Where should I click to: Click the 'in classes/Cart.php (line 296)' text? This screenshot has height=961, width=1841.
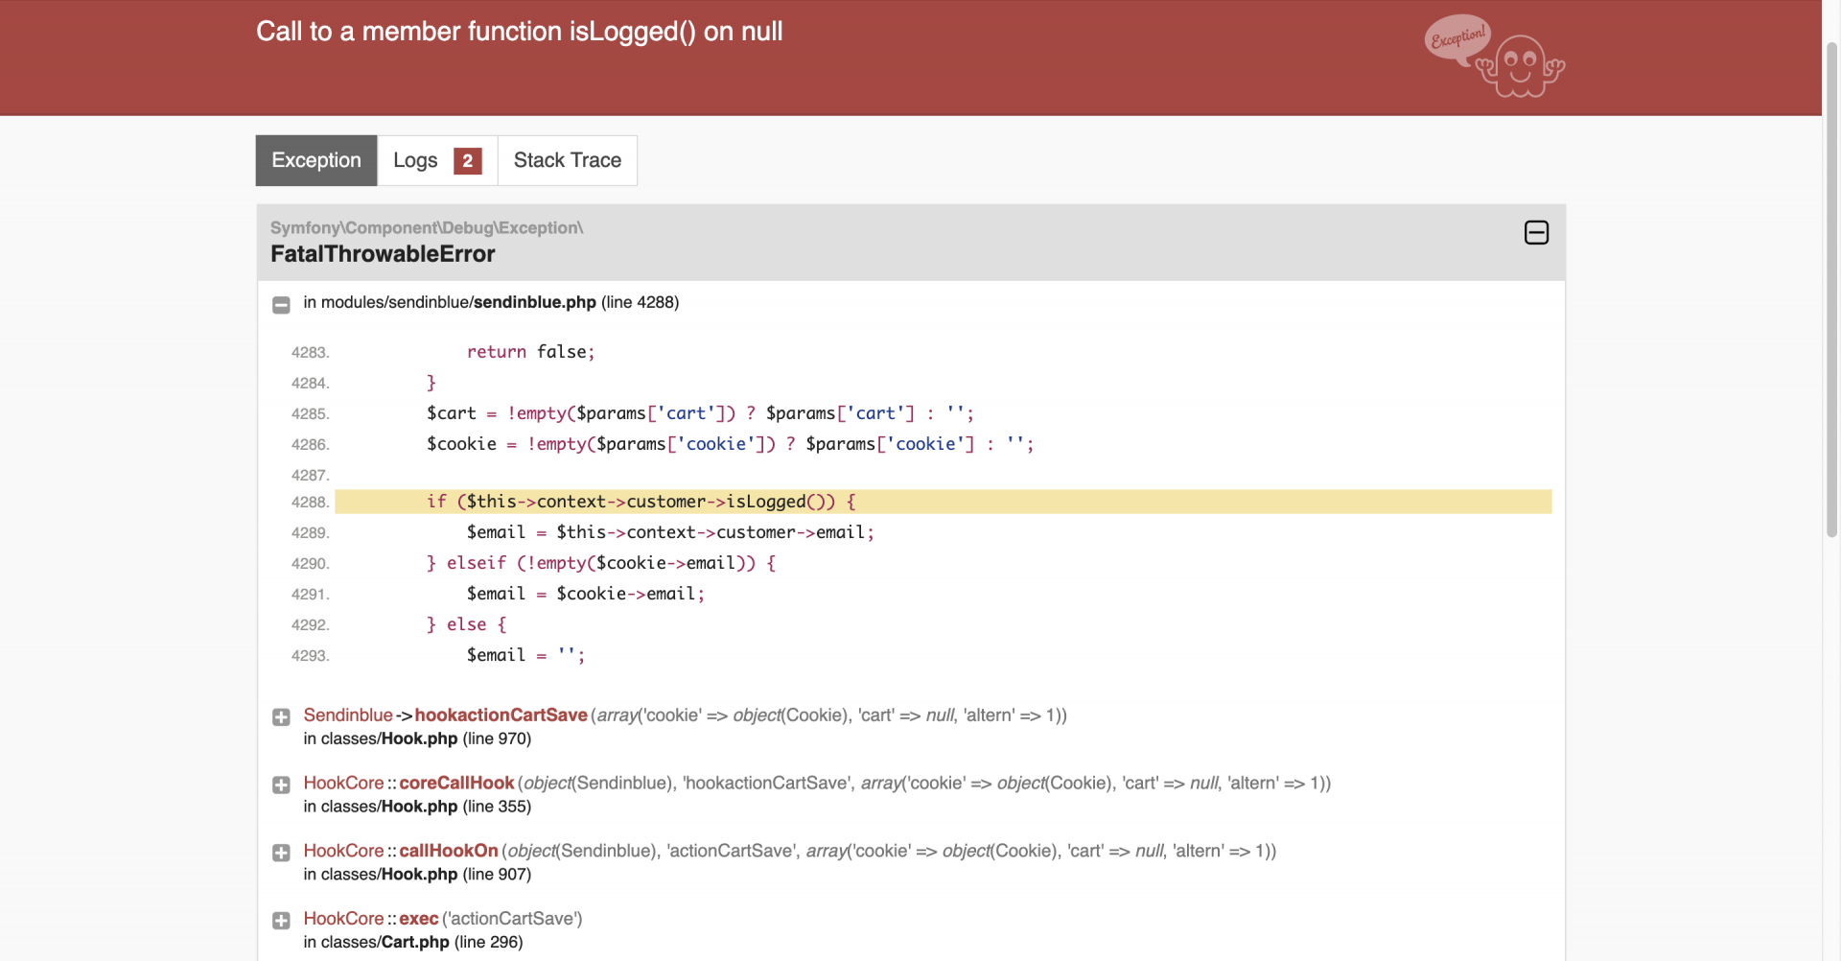(413, 943)
